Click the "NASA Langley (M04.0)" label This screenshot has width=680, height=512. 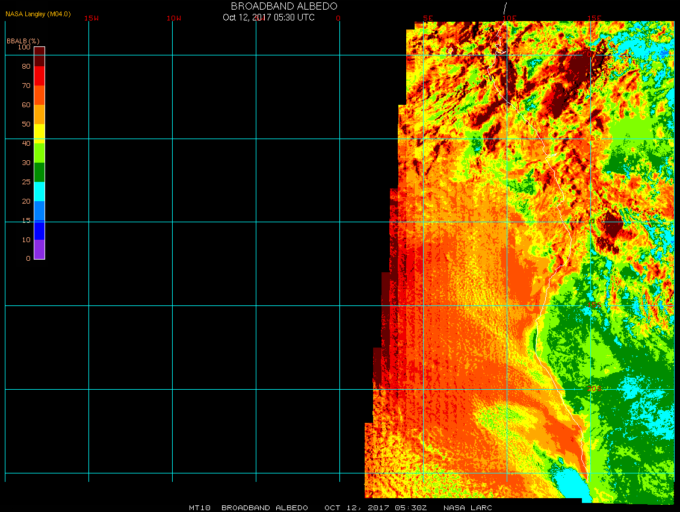point(38,14)
